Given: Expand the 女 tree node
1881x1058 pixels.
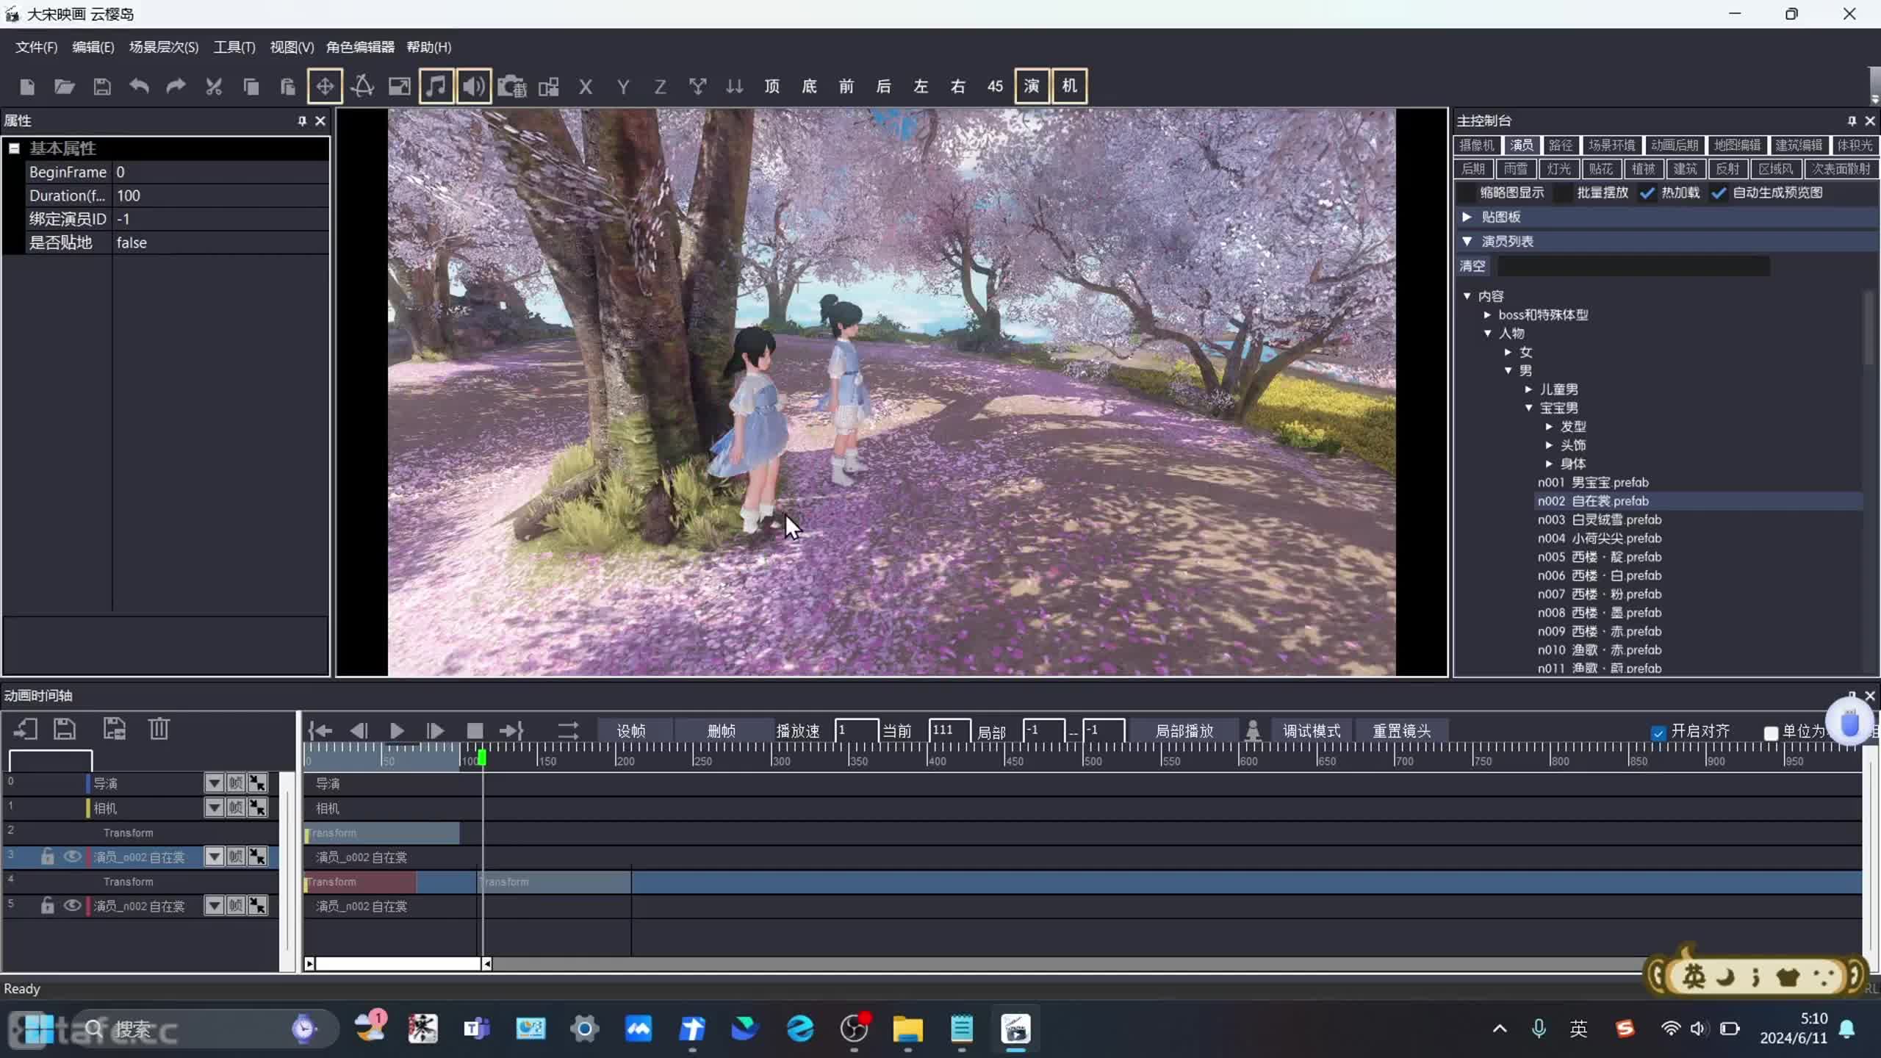Looking at the screenshot, I should click(1508, 353).
